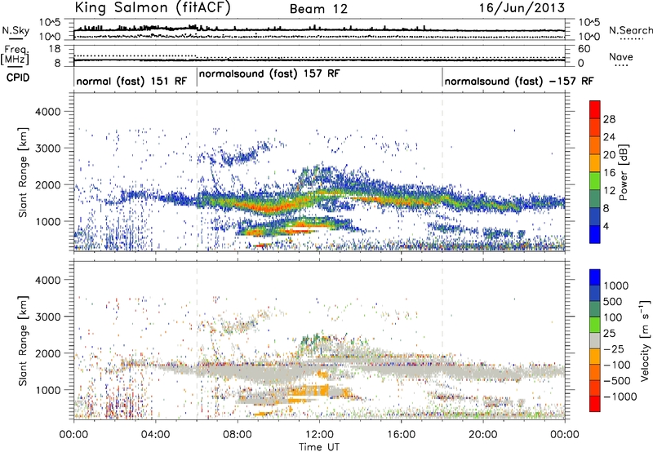The image size is (653, 452).
Task: Click the '28' Power colorbar value
Action: point(609,119)
